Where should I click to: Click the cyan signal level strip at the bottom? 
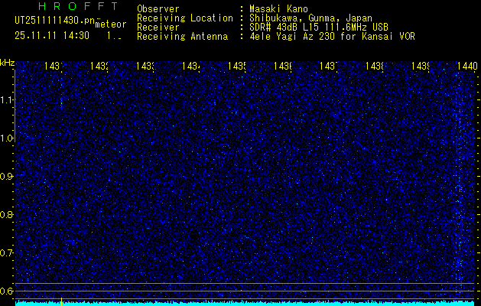click(245, 304)
